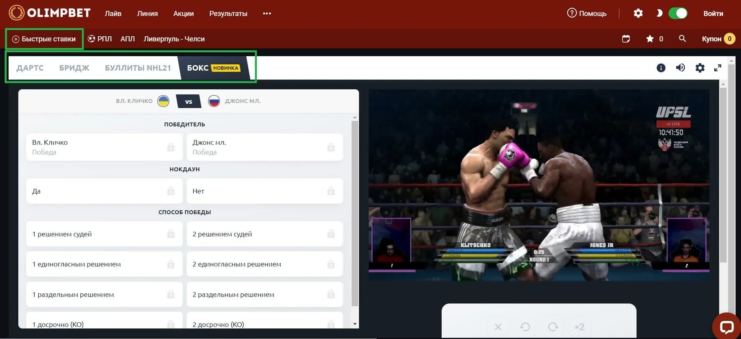
Task: Click the moon dark mode icon
Action: (659, 13)
